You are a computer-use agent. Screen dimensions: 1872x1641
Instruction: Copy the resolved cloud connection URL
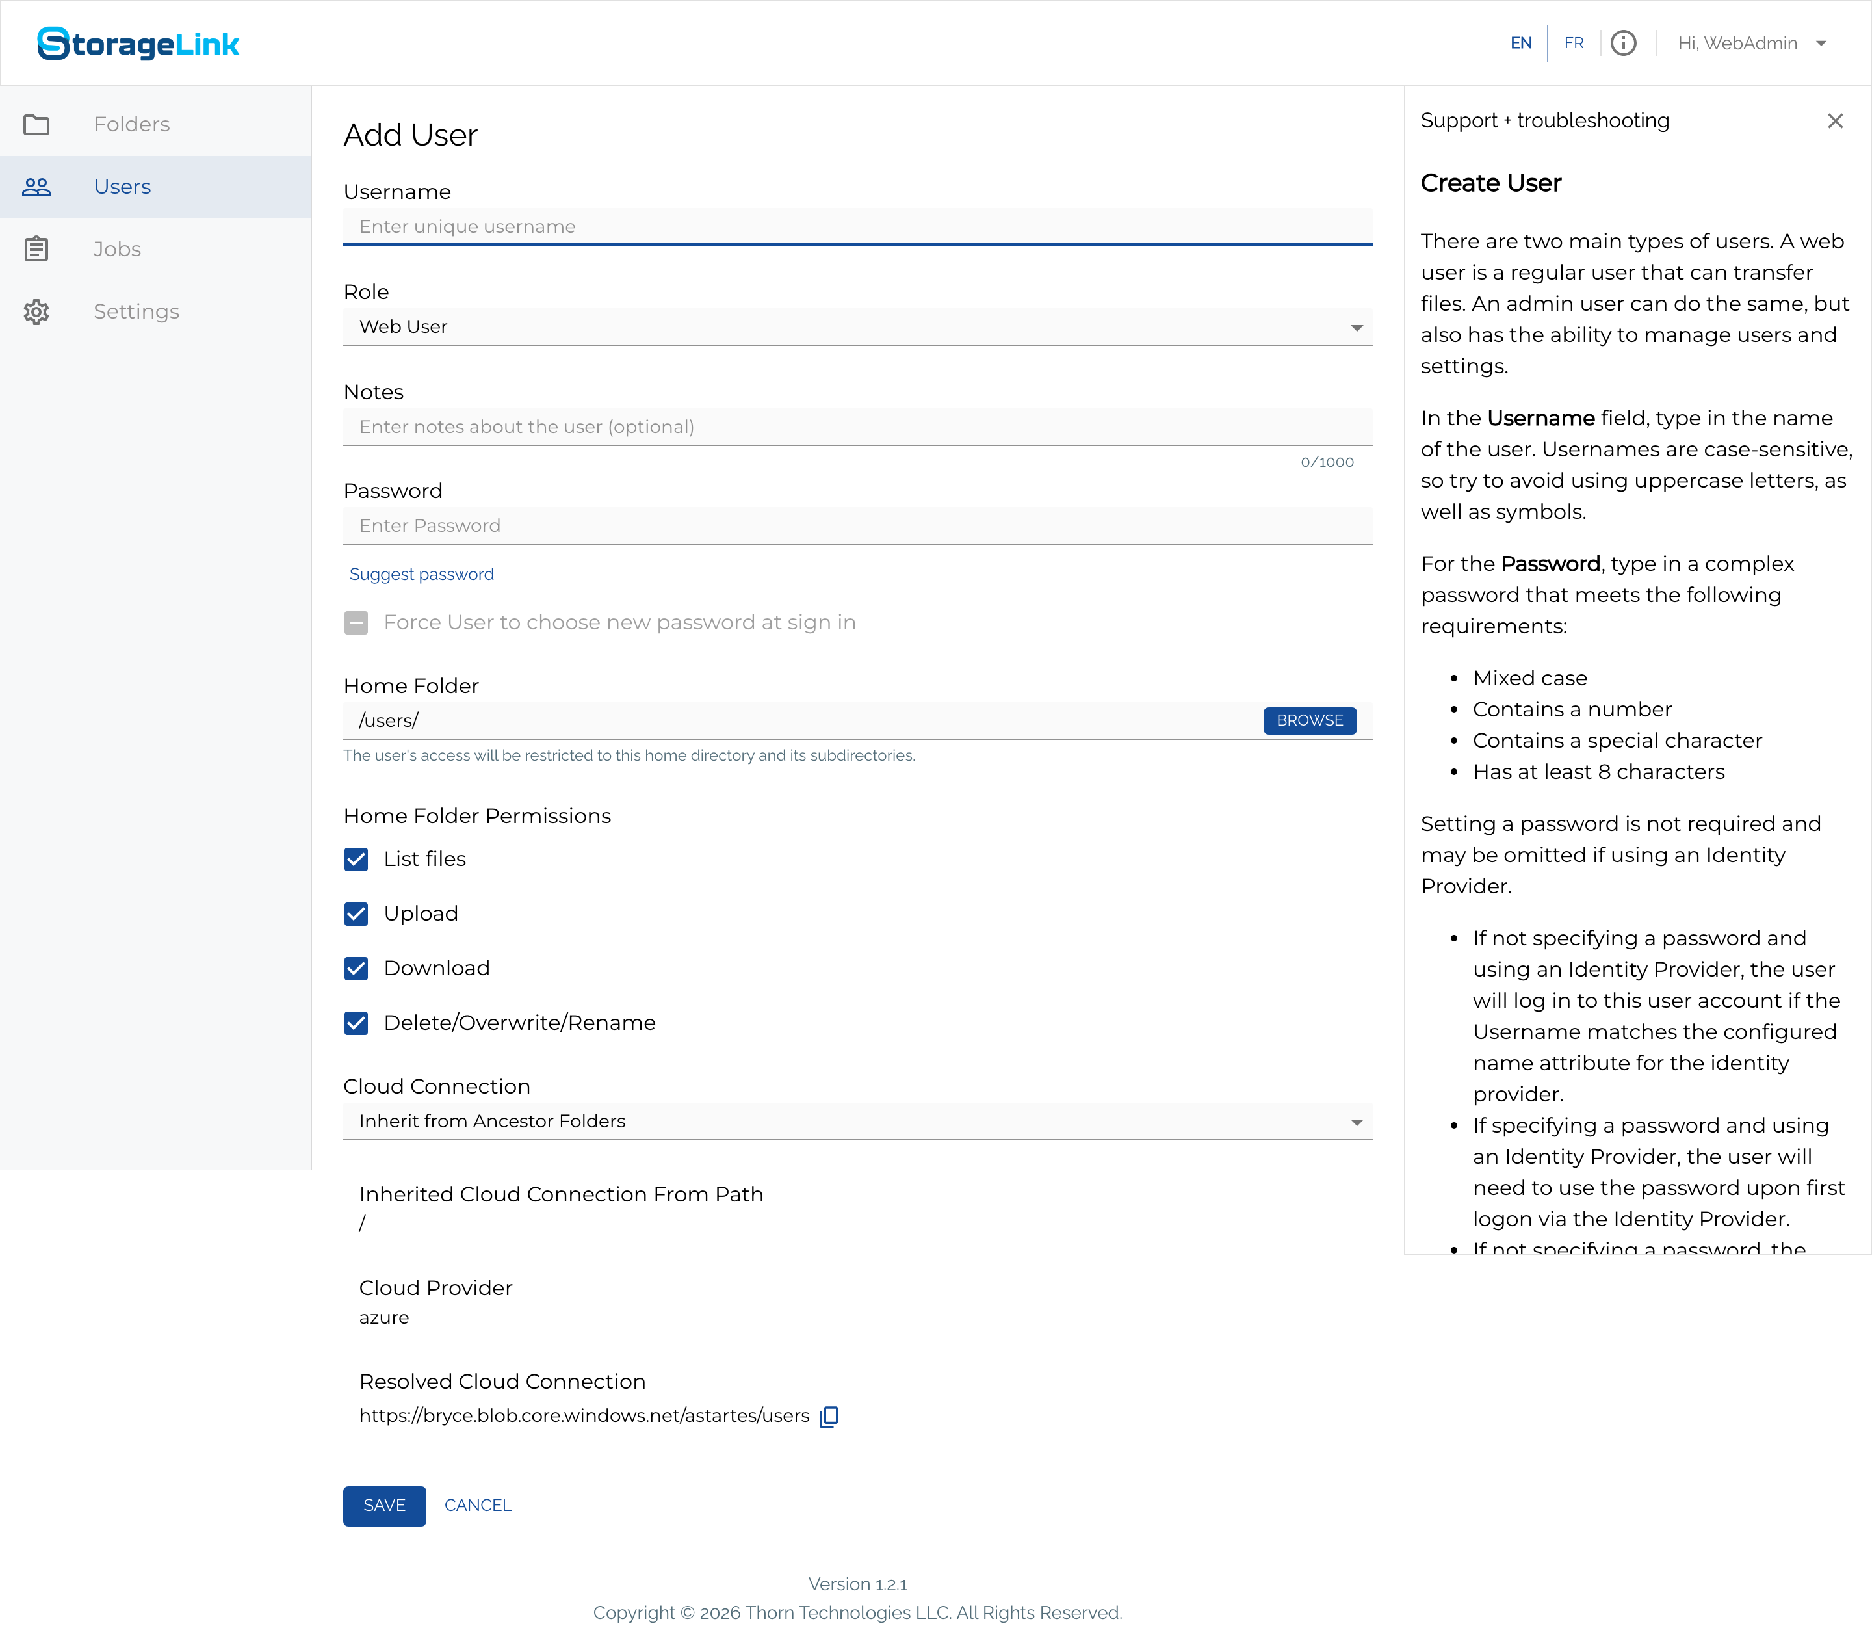pos(829,1417)
